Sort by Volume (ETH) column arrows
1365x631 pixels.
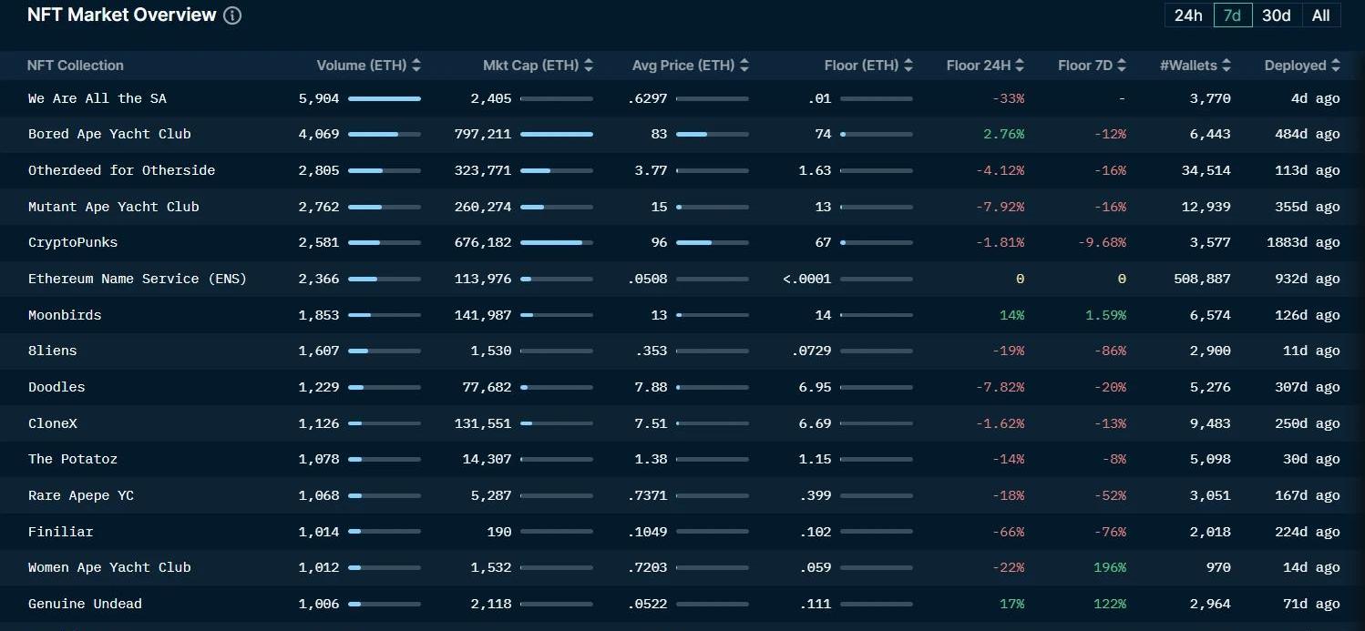(416, 66)
